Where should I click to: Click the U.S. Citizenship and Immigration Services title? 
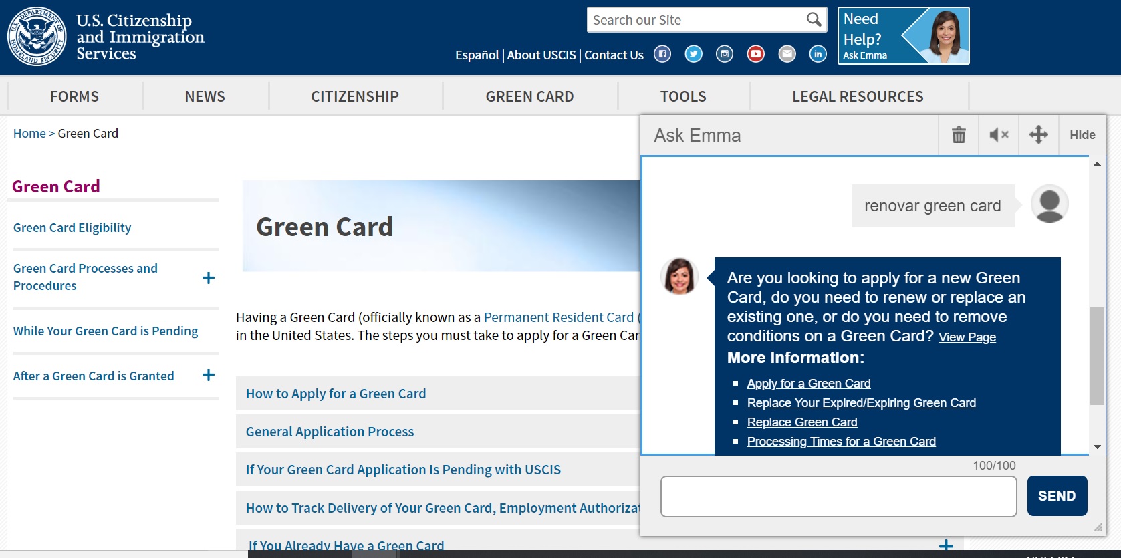coord(140,37)
